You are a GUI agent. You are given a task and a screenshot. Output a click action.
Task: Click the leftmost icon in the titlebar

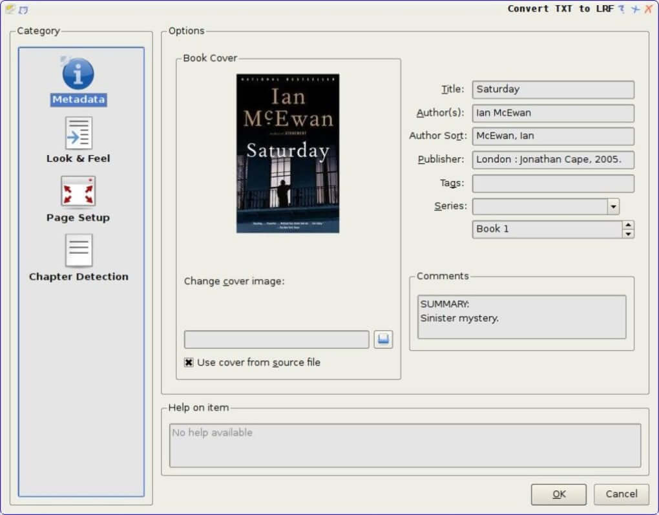click(10, 10)
